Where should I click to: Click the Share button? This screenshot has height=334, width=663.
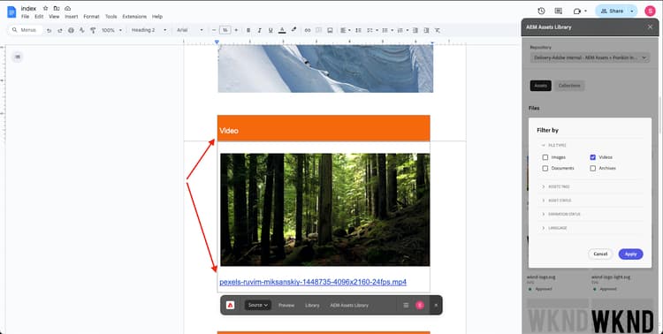[612, 11]
